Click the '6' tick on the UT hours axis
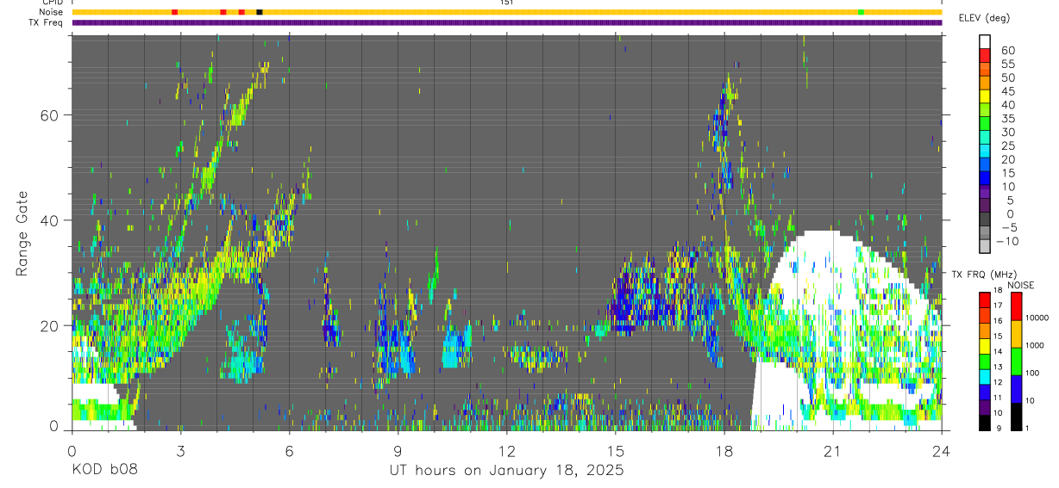This screenshot has height=488, width=1059. 289,450
